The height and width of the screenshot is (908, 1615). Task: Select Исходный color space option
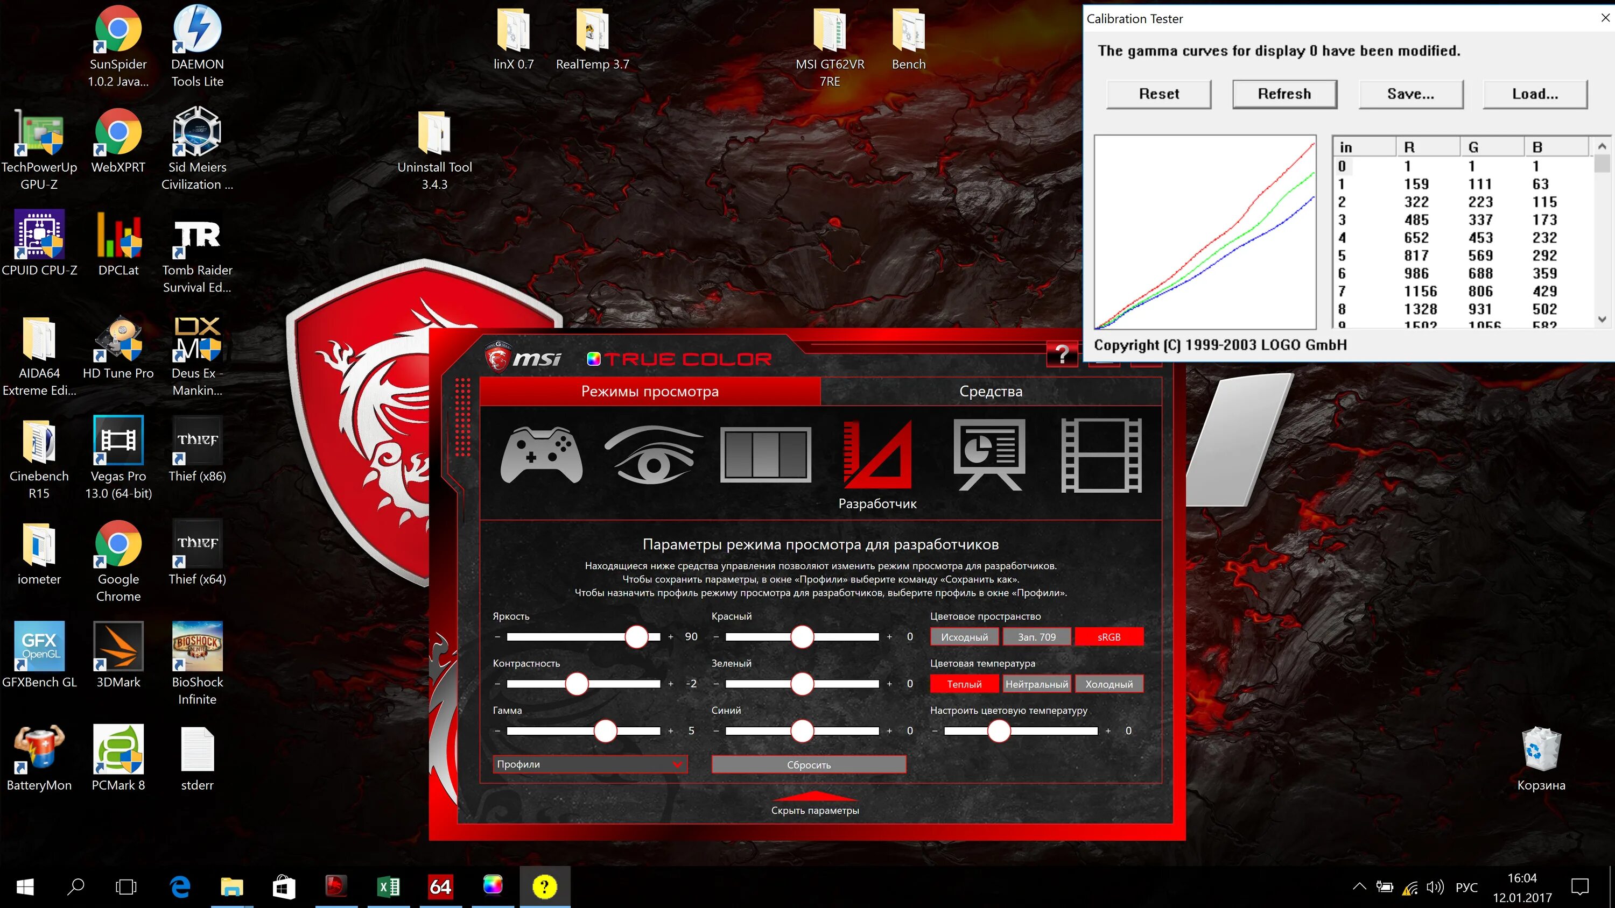tap(964, 637)
